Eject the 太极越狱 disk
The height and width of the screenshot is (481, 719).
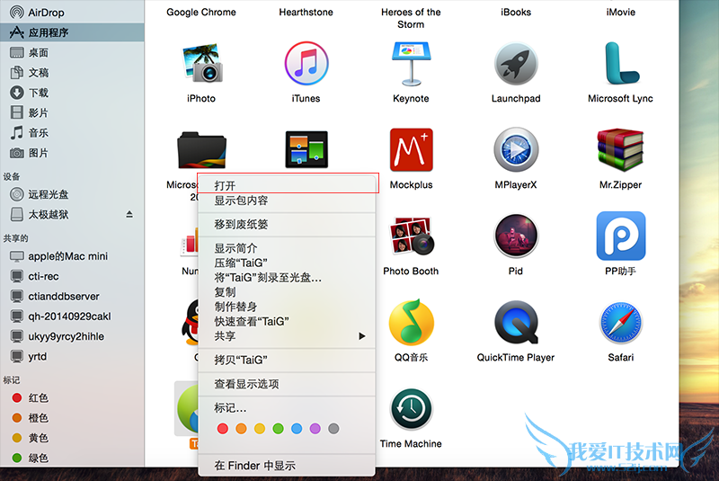coord(129,214)
